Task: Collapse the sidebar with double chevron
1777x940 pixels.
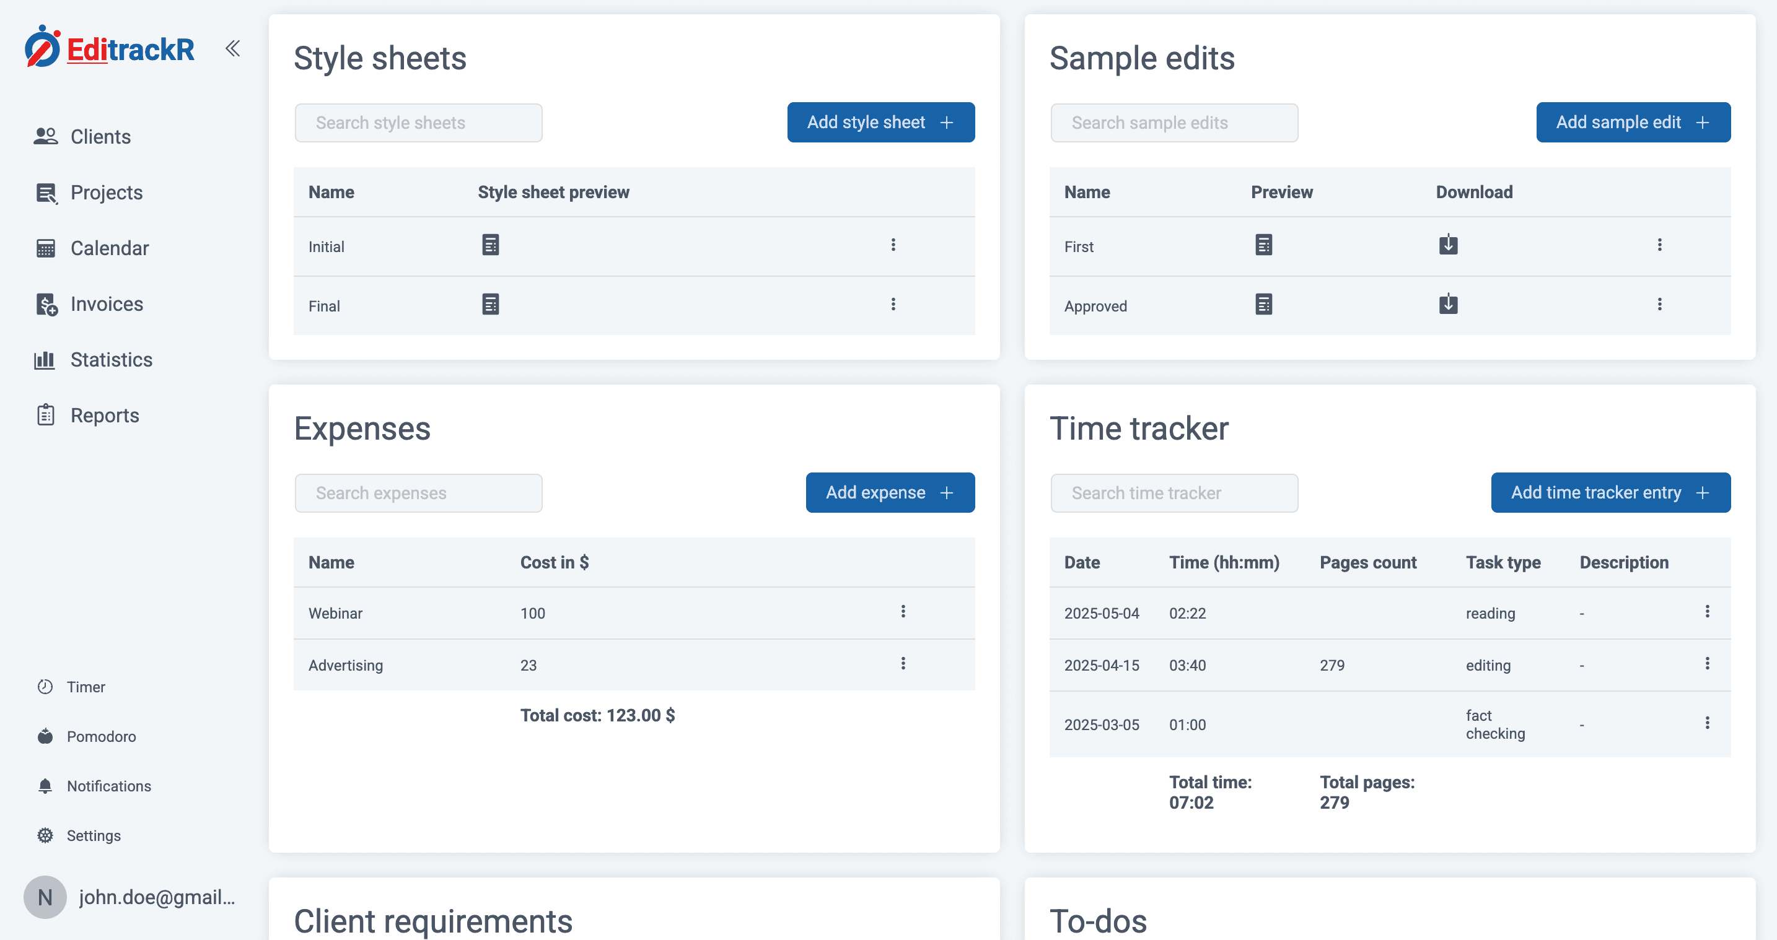Action: [232, 48]
